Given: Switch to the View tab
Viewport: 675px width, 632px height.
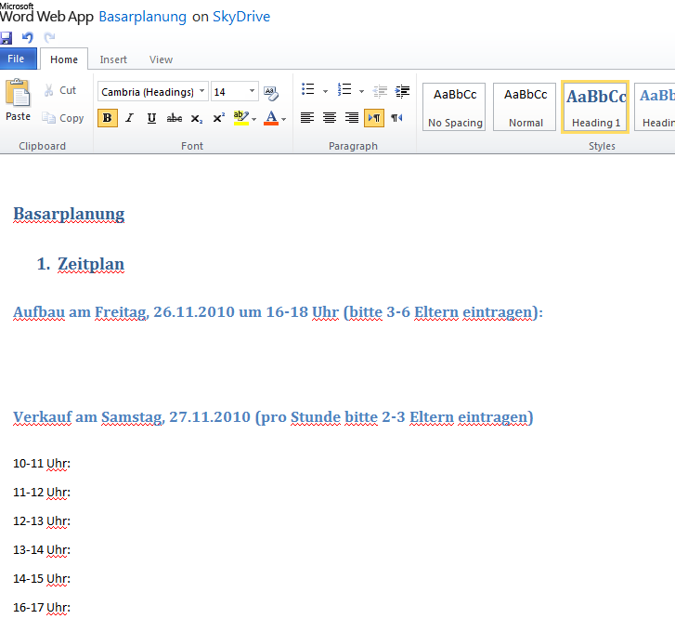Looking at the screenshot, I should pos(161,59).
